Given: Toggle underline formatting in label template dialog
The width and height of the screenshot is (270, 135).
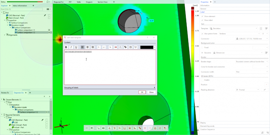Looking at the screenshot, I should 76,47.
